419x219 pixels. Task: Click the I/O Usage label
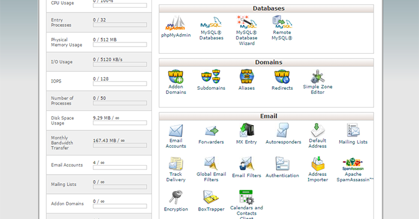[x=62, y=62]
